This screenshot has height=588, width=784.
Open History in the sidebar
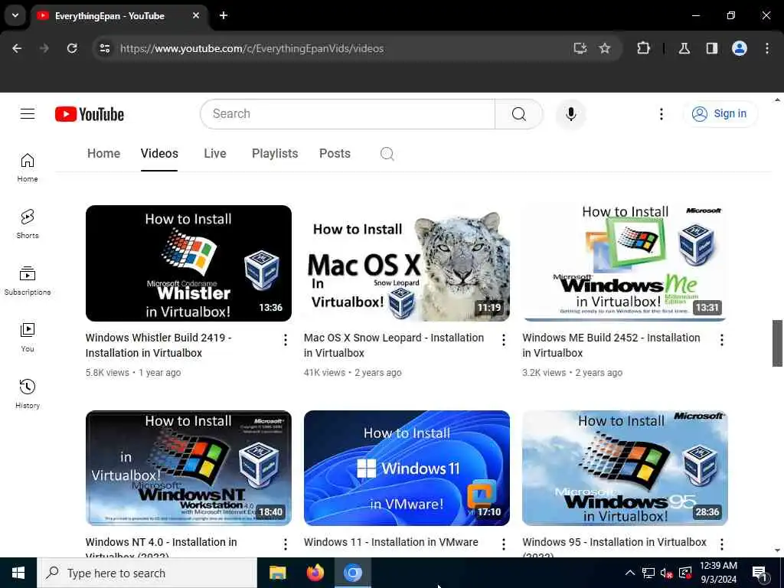click(28, 394)
